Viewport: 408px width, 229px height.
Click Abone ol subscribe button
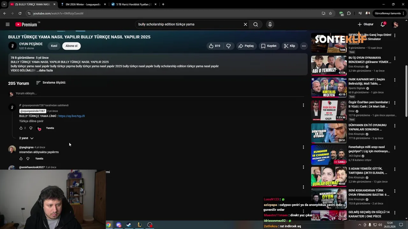coord(71,46)
